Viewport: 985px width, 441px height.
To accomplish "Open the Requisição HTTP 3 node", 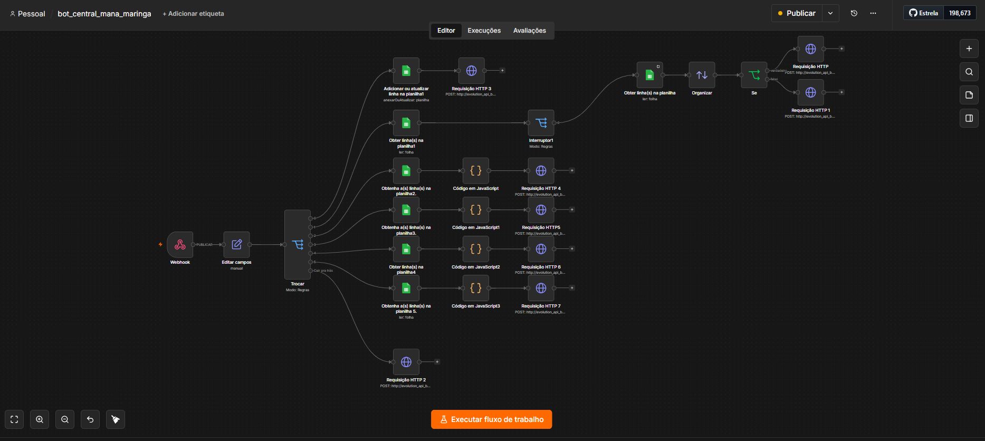I will [x=471, y=71].
